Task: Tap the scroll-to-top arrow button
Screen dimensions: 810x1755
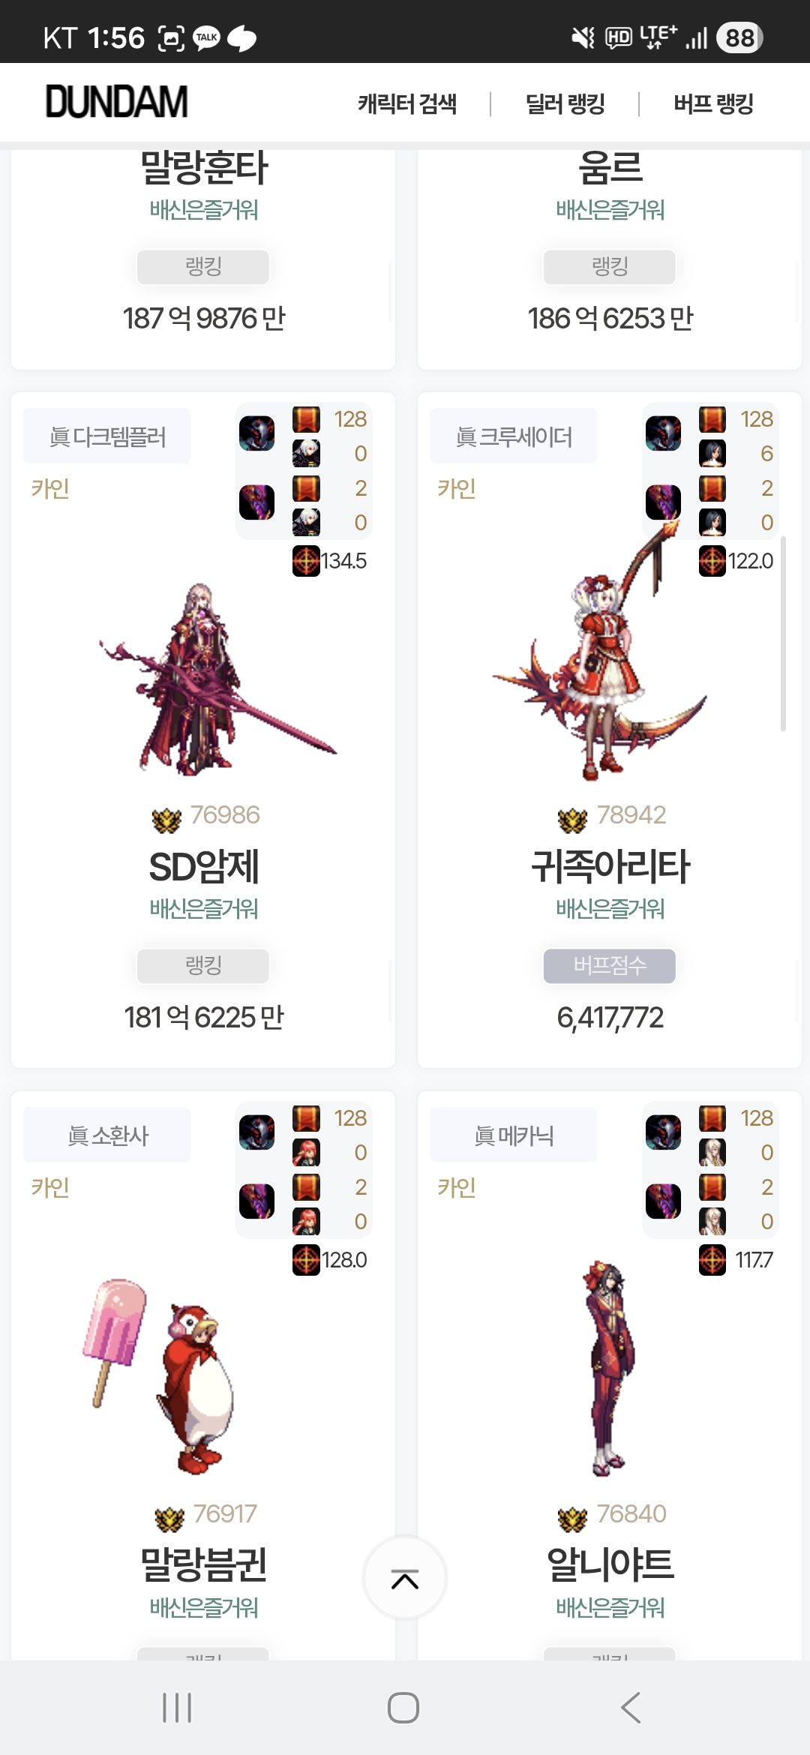Action: [x=405, y=1579]
